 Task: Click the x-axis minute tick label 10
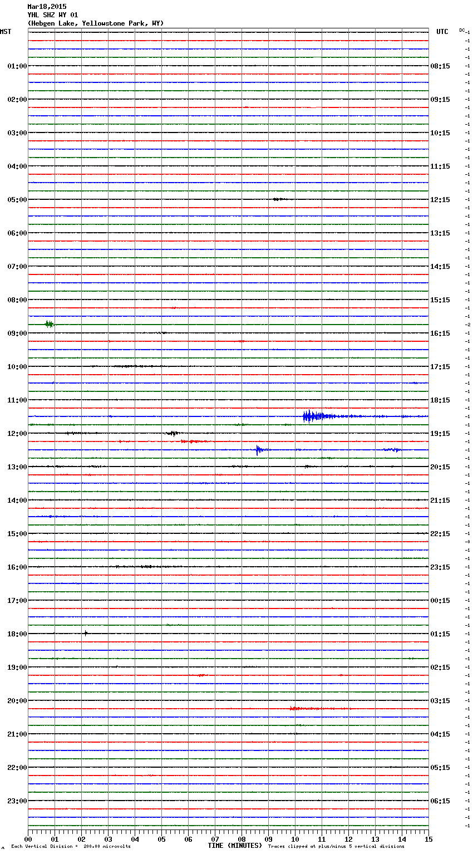[x=295, y=839]
